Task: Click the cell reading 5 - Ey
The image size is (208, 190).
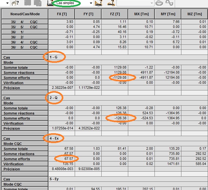Action: click(54, 179)
